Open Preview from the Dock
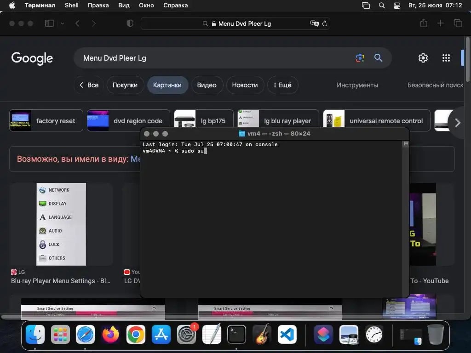This screenshot has height=353, width=471. tap(349, 335)
